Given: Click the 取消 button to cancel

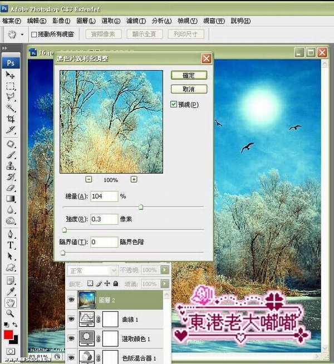Looking at the screenshot, I should (x=189, y=89).
